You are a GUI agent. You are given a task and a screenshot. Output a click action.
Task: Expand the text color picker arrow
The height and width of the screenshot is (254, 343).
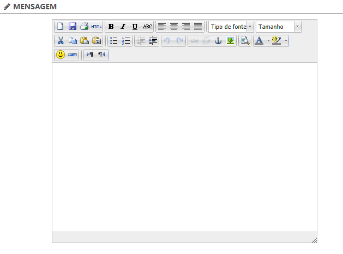click(268, 41)
